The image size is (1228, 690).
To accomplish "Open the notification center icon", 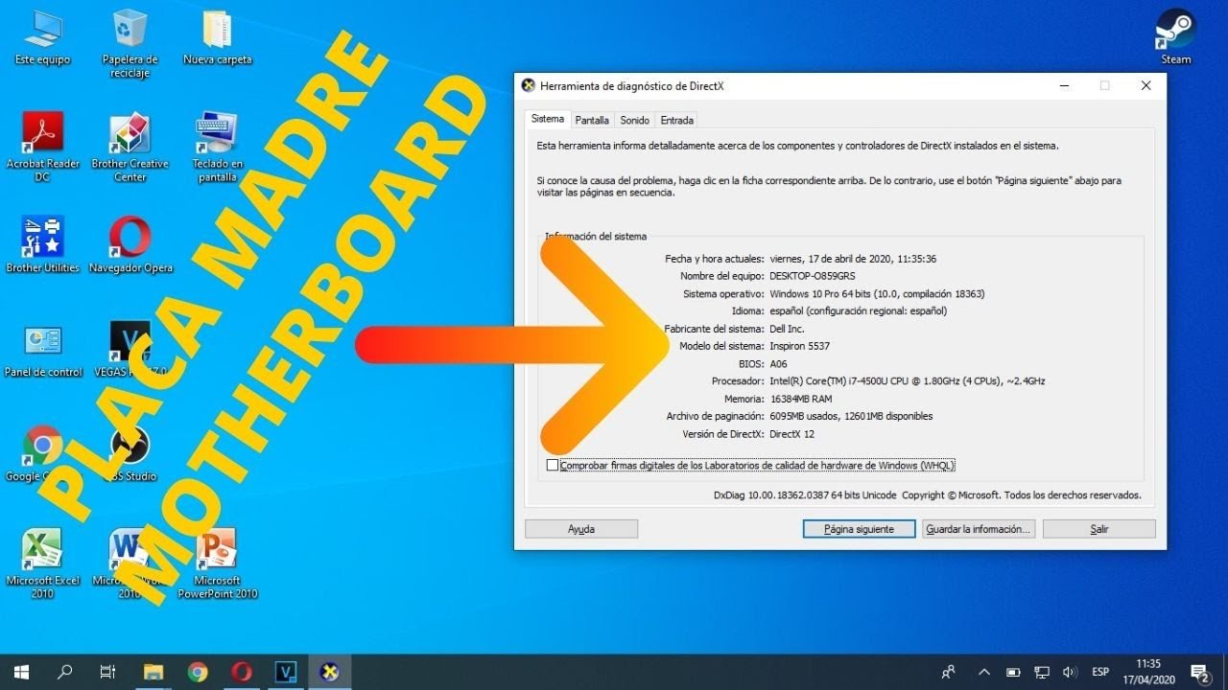I will pyautogui.click(x=1199, y=672).
